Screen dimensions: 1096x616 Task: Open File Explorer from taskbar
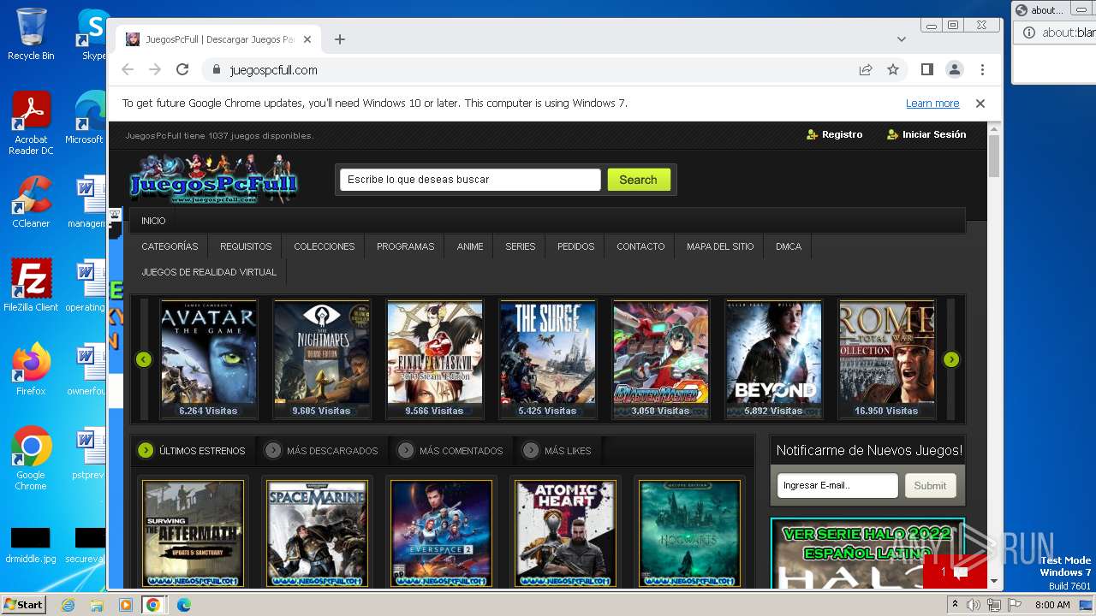[97, 605]
